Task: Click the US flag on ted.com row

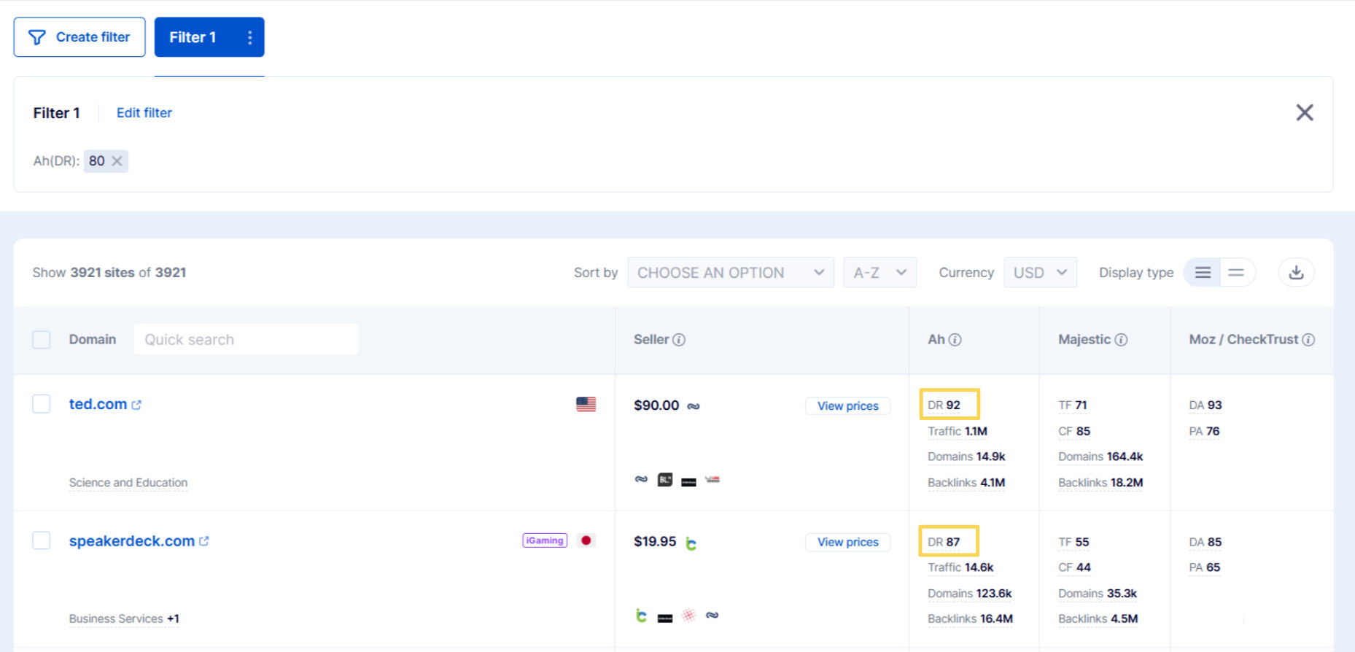Action: tap(586, 404)
